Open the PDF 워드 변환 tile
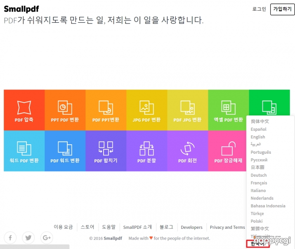Screen dimensions: 295x249 (x=65, y=151)
